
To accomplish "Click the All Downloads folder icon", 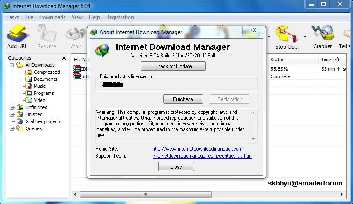I will [x=20, y=65].
